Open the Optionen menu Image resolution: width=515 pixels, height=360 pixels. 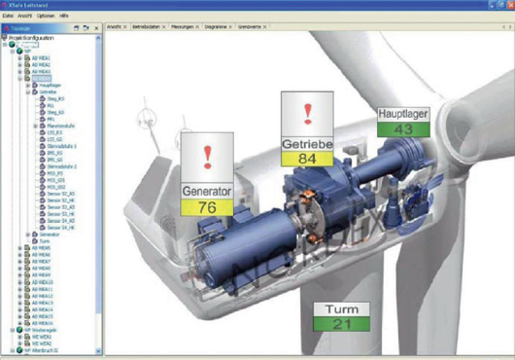coord(46,16)
